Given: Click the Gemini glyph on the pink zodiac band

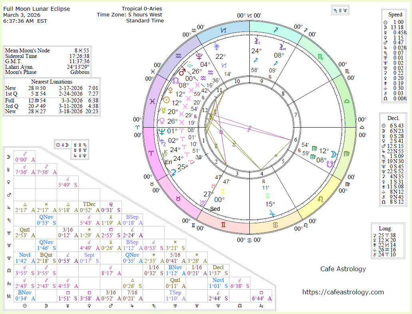Looking at the screenshot, I should click(223, 226).
